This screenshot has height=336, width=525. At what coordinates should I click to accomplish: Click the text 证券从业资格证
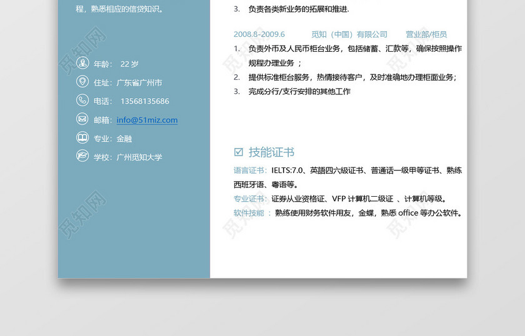tap(298, 199)
